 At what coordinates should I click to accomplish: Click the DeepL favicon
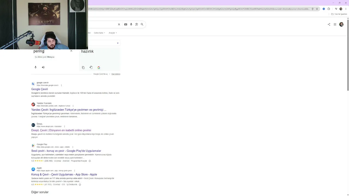pos(33,125)
